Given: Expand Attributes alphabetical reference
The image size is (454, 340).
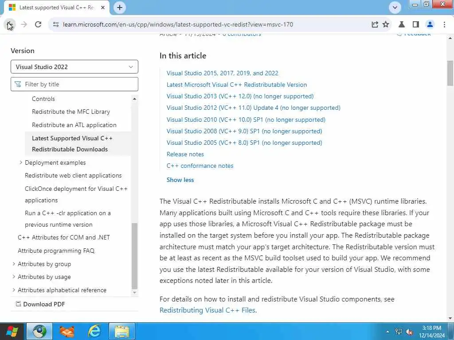Looking at the screenshot, I should pos(14,290).
